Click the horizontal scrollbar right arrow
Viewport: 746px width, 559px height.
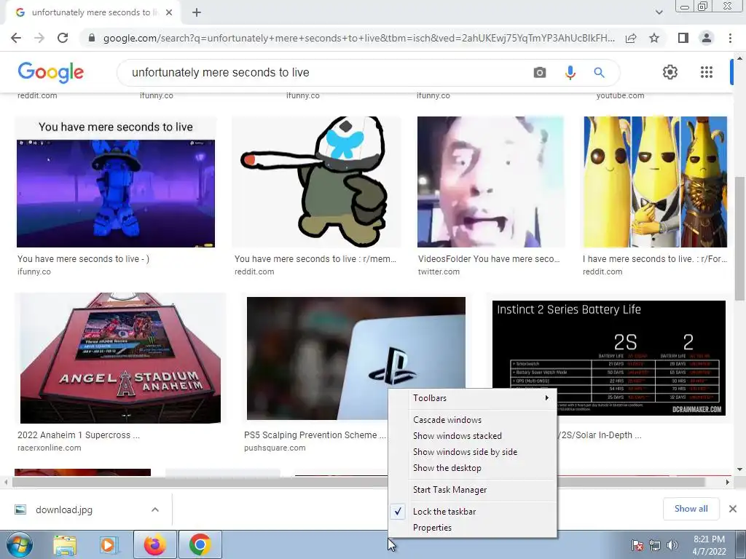(727, 482)
